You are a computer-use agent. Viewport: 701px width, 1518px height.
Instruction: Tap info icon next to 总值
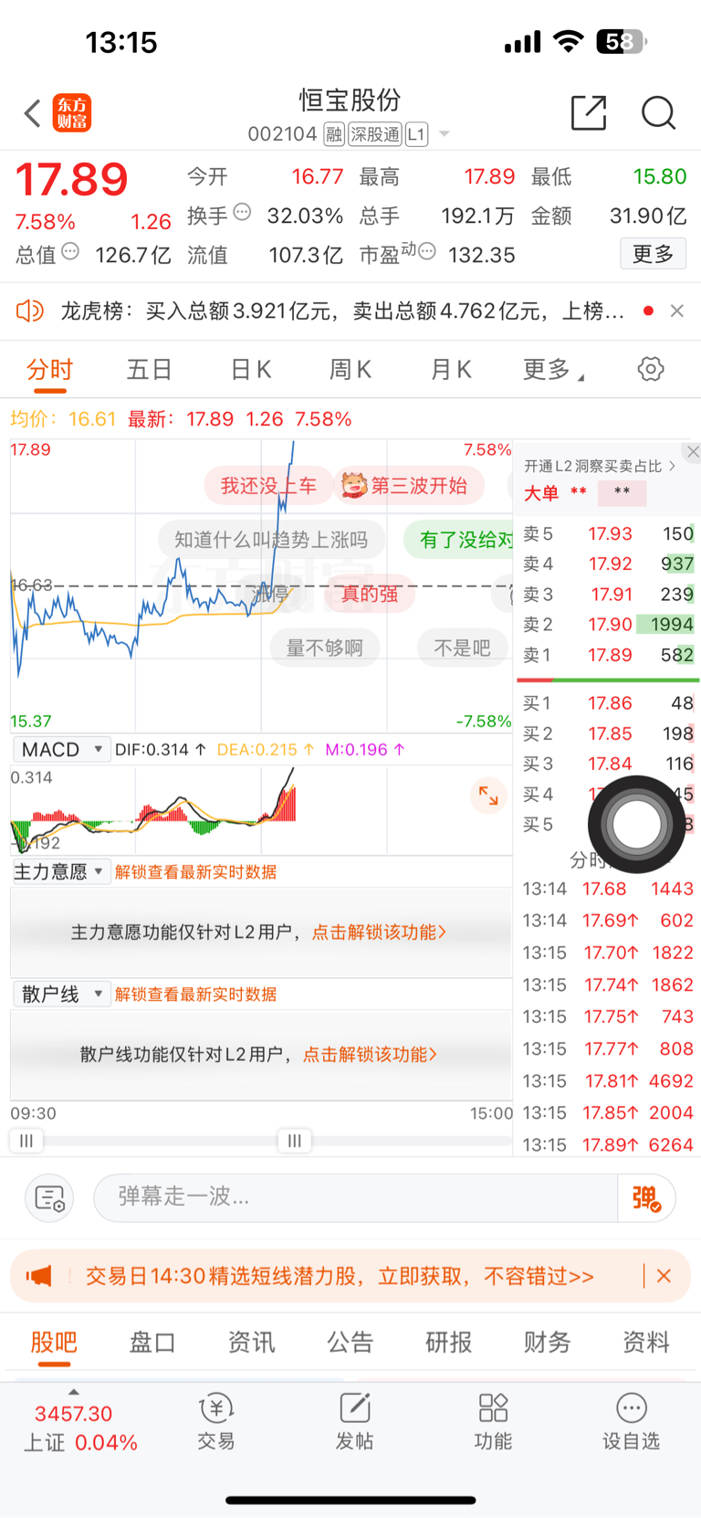point(70,251)
